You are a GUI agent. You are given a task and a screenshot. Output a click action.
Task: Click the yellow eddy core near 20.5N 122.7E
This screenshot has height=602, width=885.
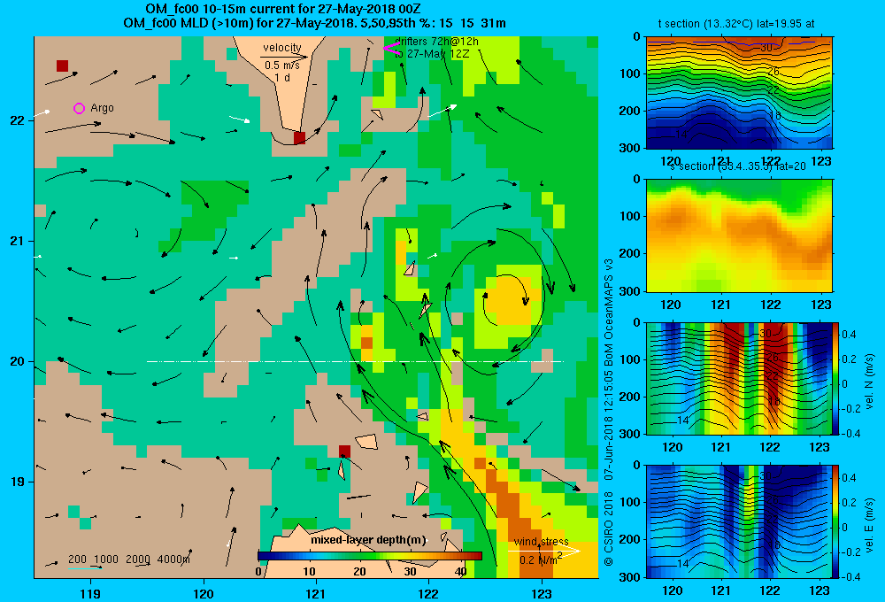512,299
